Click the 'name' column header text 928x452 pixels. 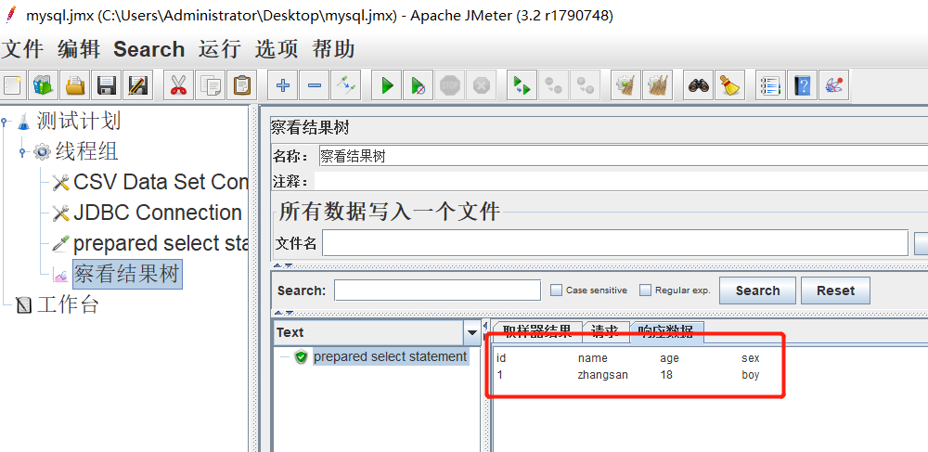pos(592,358)
